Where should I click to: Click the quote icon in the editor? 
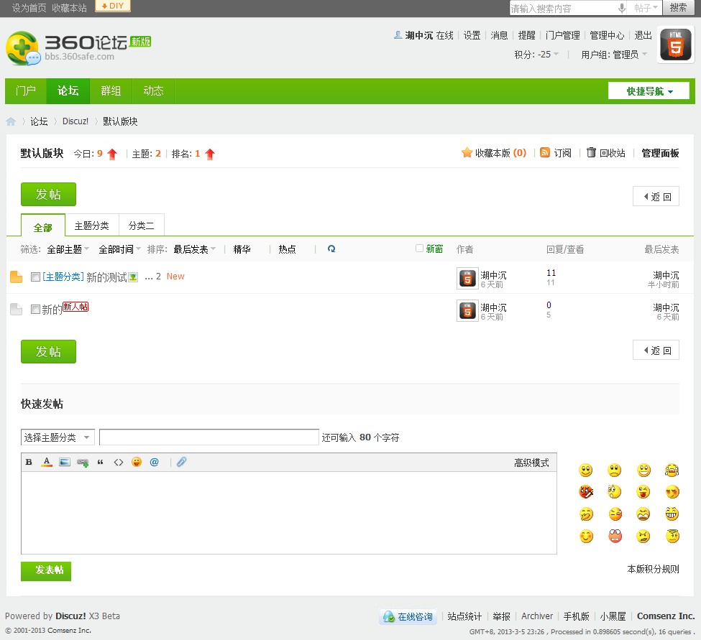point(100,463)
